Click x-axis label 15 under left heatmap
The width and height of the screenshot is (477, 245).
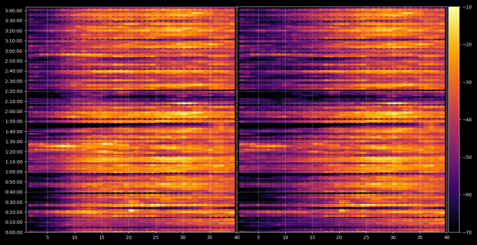(102, 237)
